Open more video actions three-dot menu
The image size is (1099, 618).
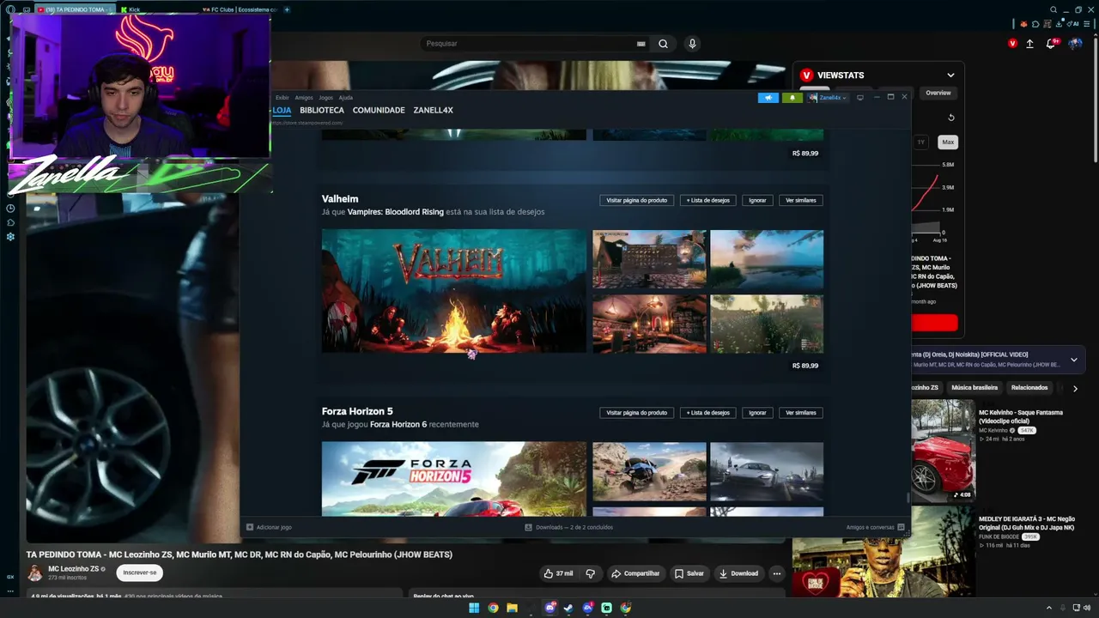(777, 573)
